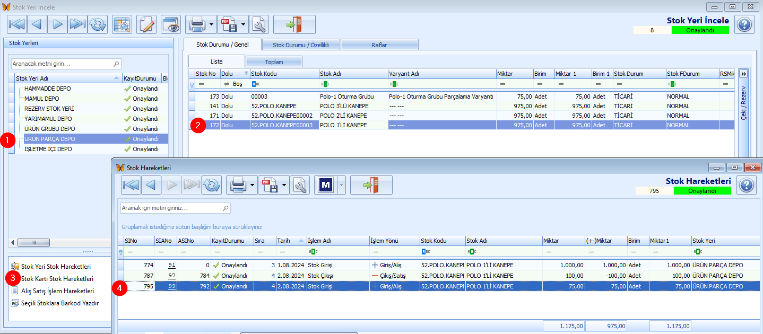Go to previous record in Stok Yeri İncele

37,24
